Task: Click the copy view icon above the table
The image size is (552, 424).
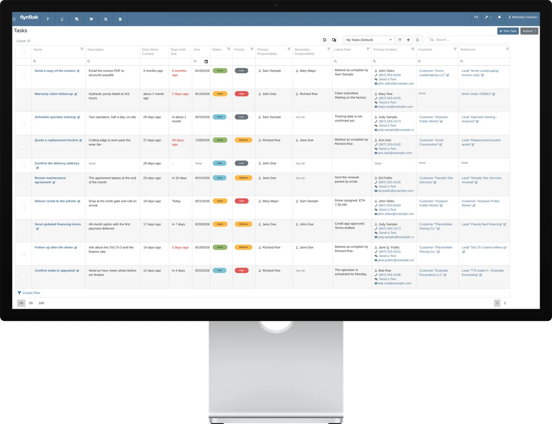Action: pos(334,40)
